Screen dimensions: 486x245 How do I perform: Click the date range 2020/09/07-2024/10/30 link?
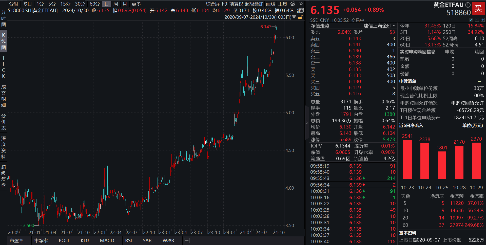click(258, 17)
